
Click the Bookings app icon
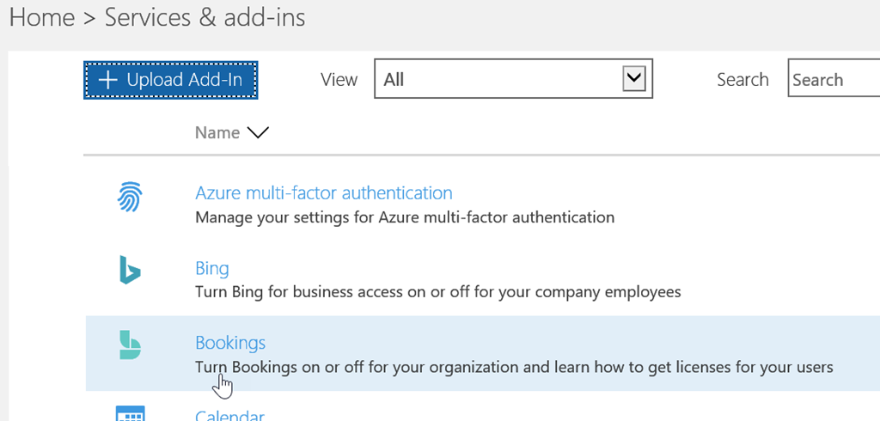pos(129,345)
